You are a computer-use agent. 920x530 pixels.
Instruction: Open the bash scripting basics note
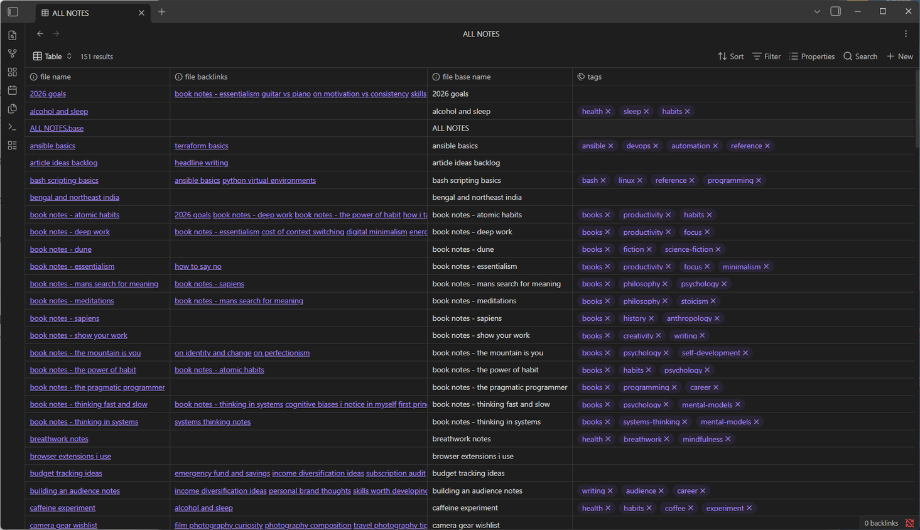point(64,180)
